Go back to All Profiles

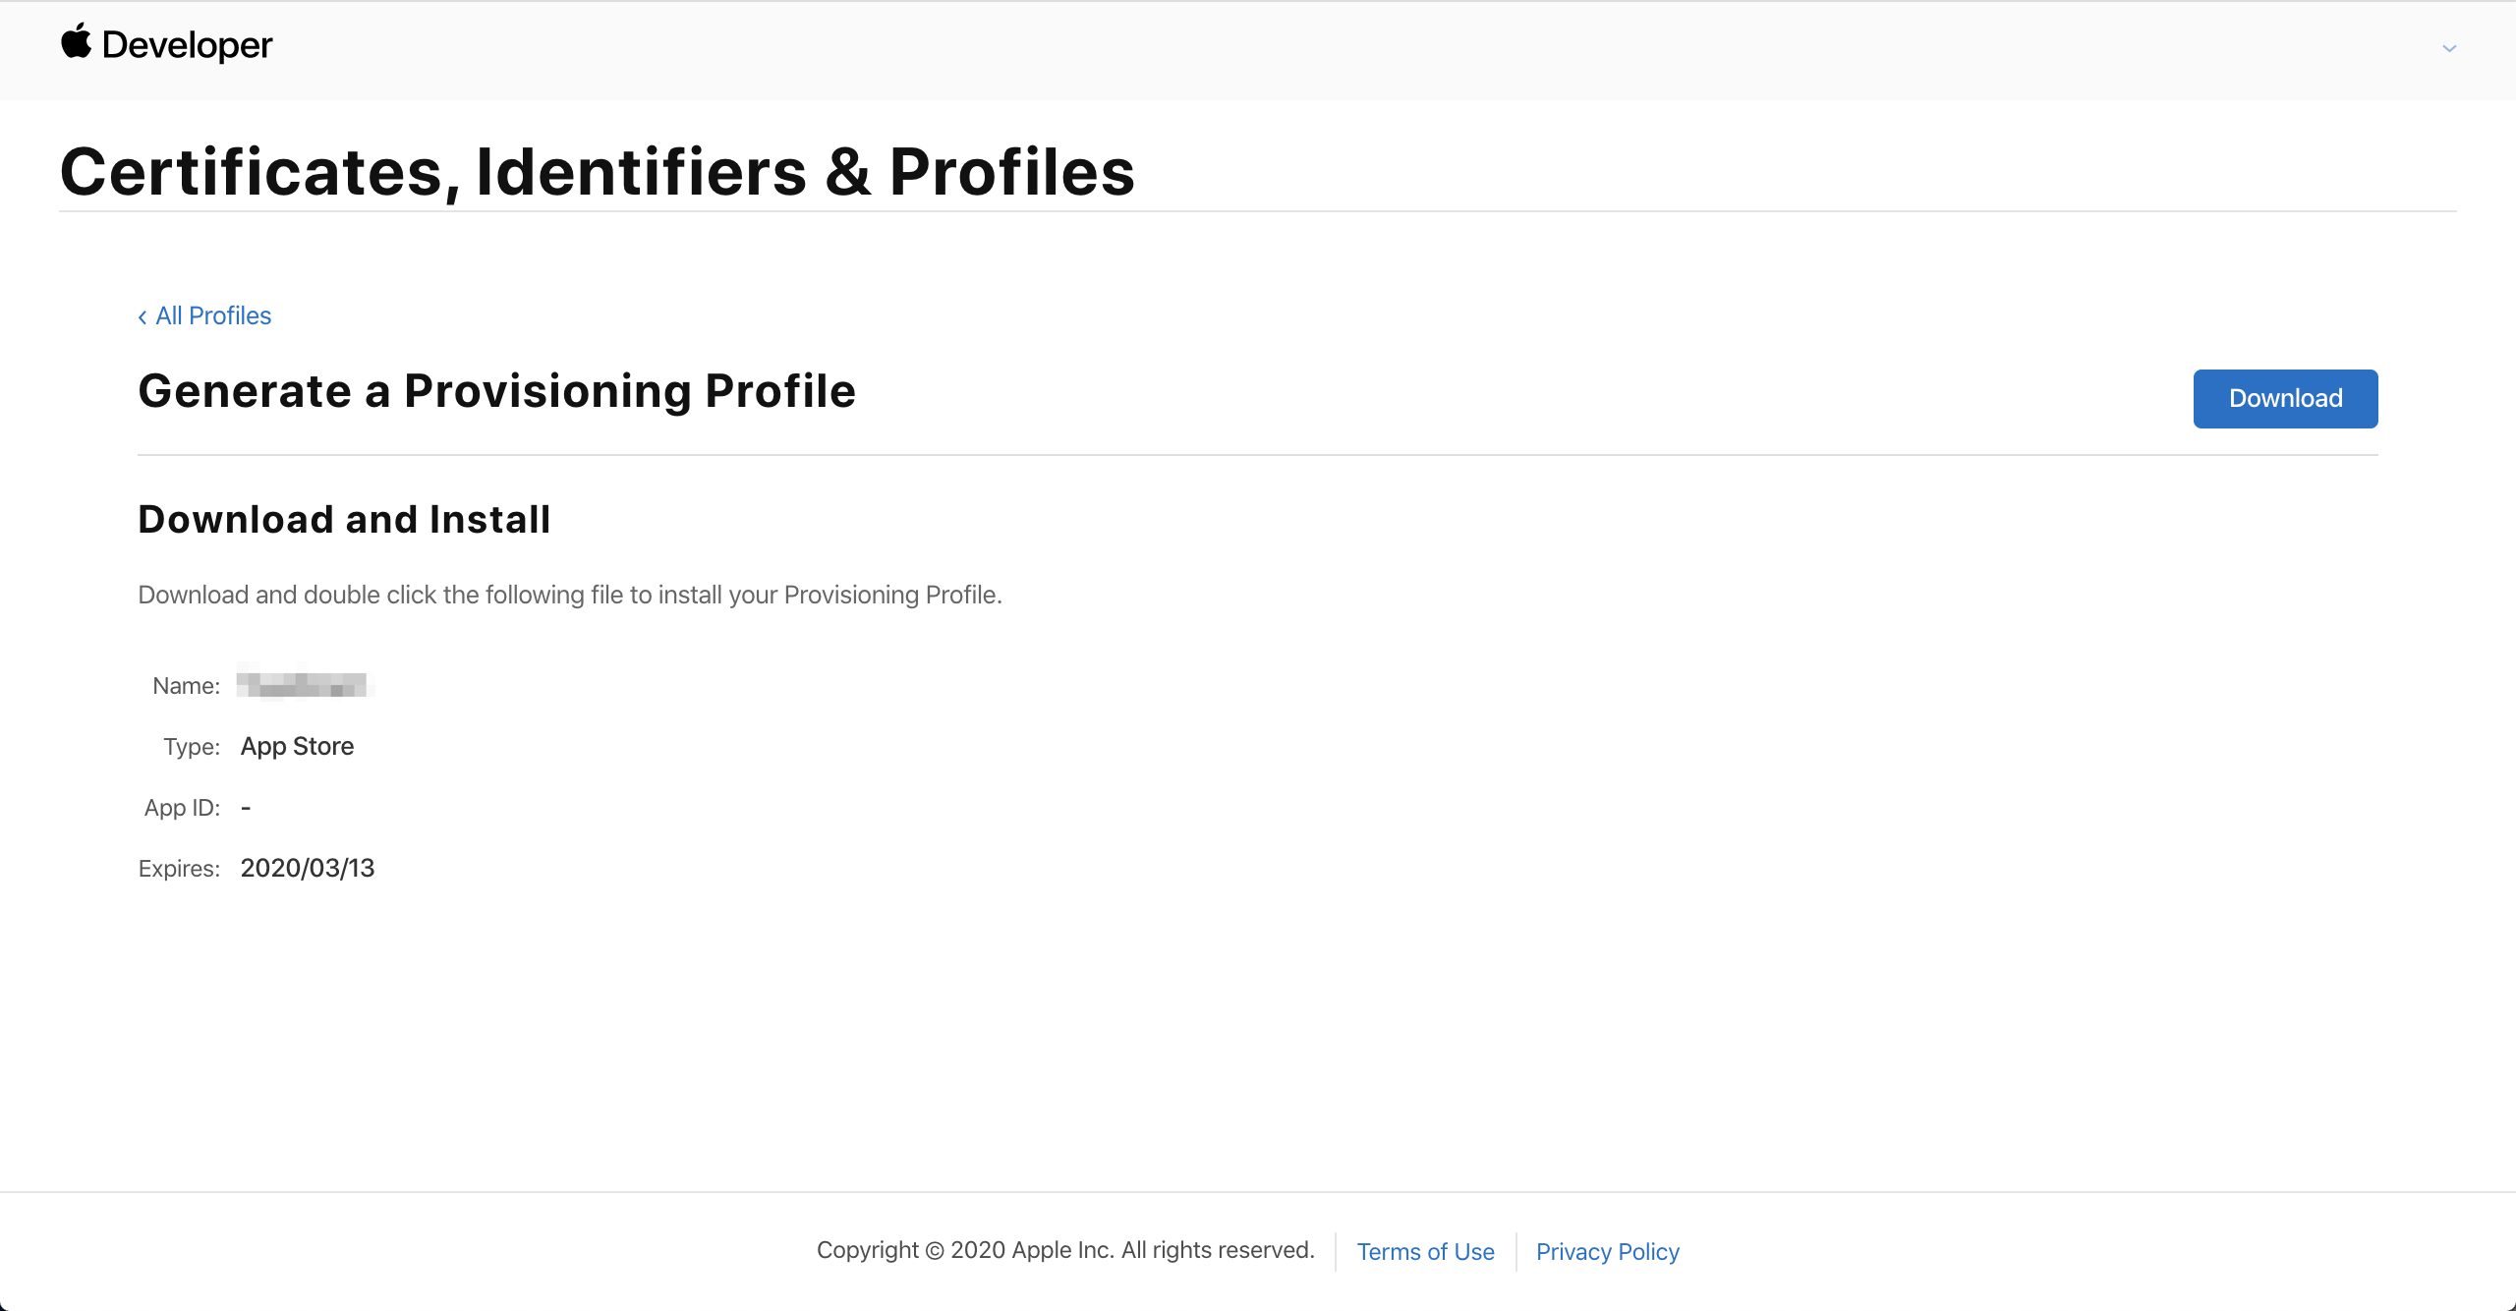click(212, 315)
